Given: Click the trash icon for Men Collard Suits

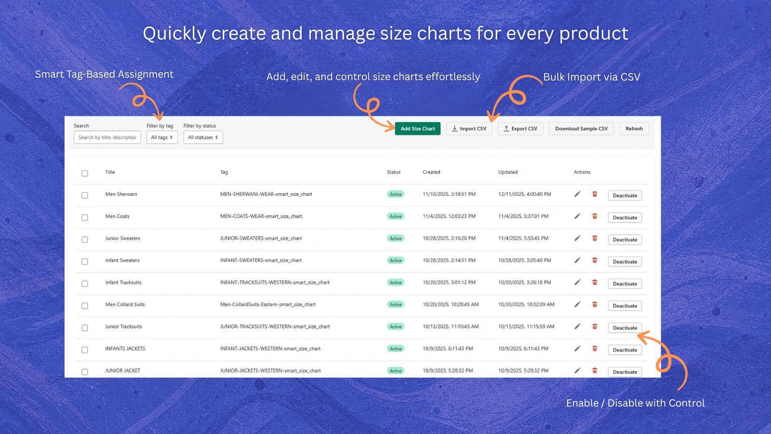Looking at the screenshot, I should click(595, 305).
